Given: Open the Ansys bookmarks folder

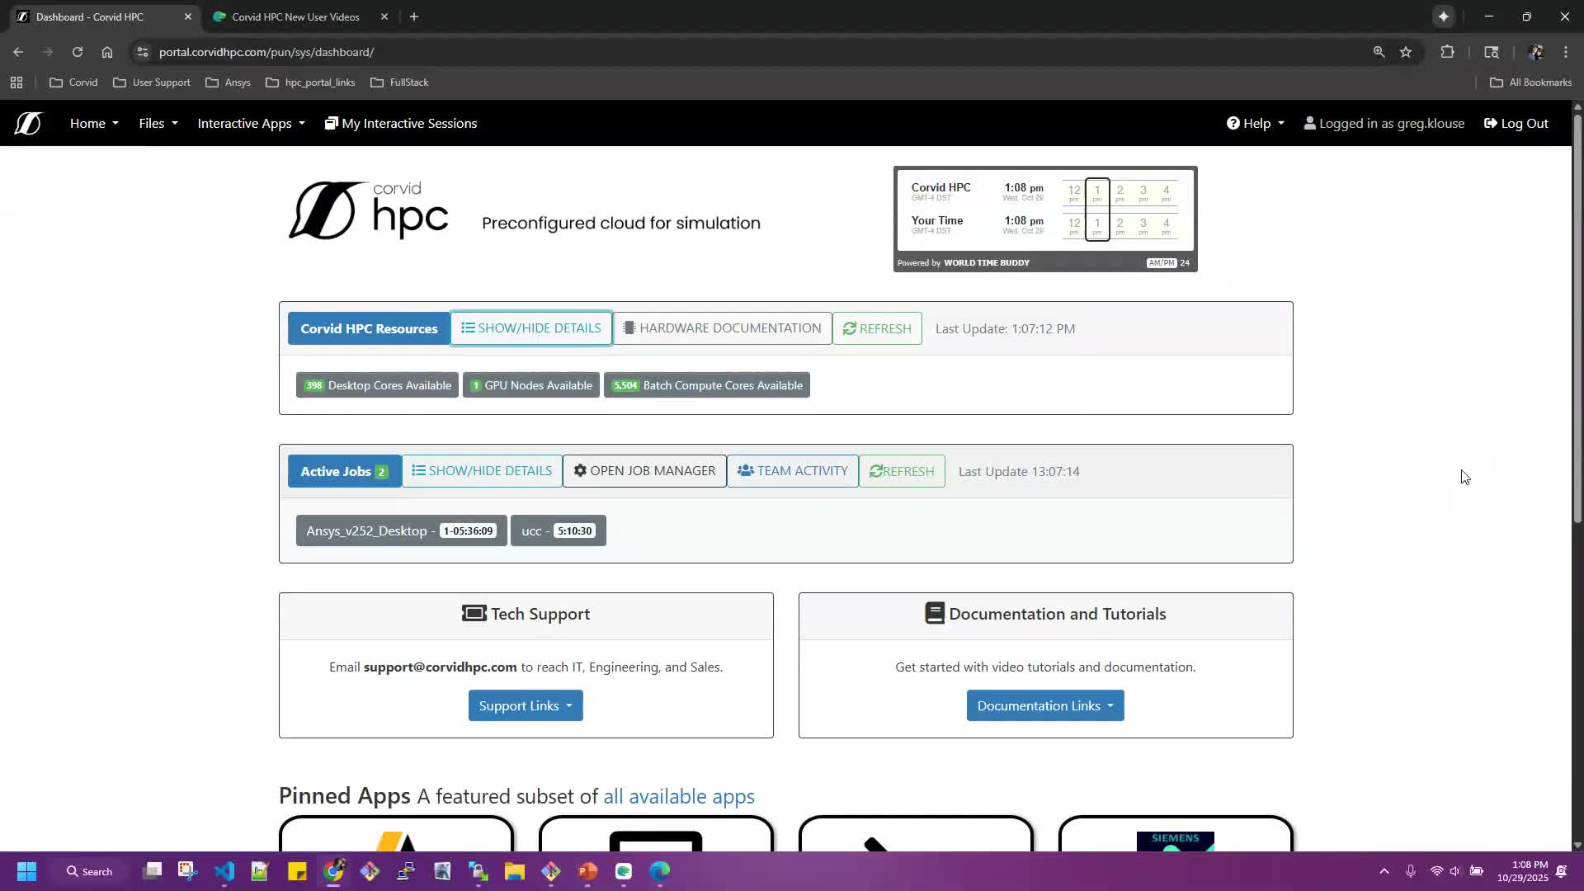Looking at the screenshot, I should (x=228, y=82).
